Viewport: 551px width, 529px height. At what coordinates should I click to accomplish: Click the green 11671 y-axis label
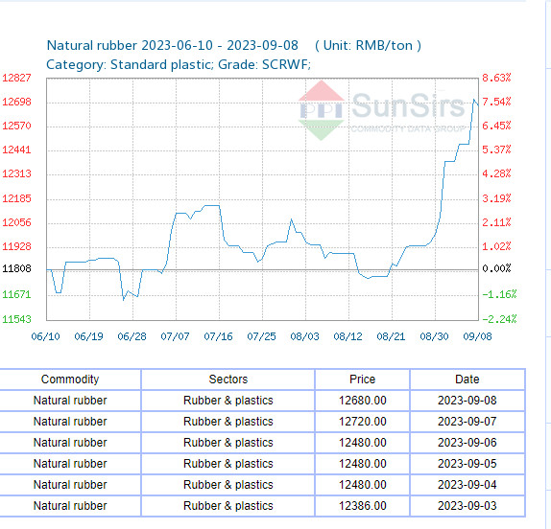point(16,294)
